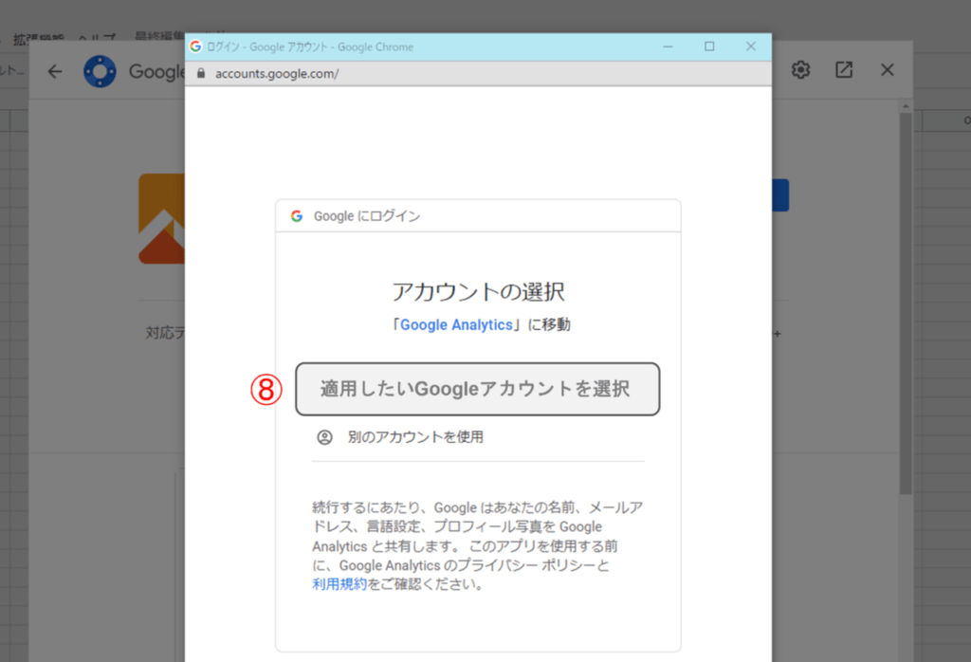The image size is (971, 662).
Task: Click the Google favicon in popup title bar
Action: coord(195,46)
